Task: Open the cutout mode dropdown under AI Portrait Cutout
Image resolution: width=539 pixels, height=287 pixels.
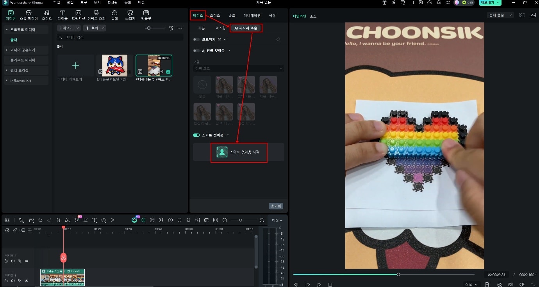Action: (x=239, y=69)
